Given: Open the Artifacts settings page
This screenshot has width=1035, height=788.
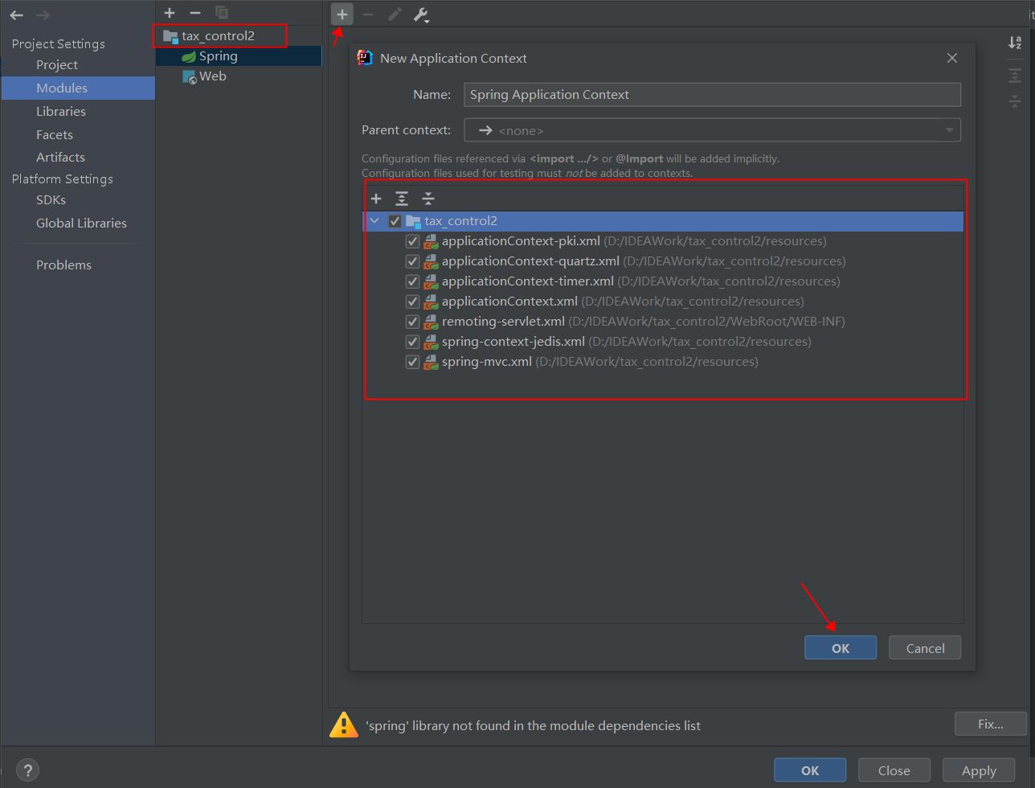Looking at the screenshot, I should [60, 158].
